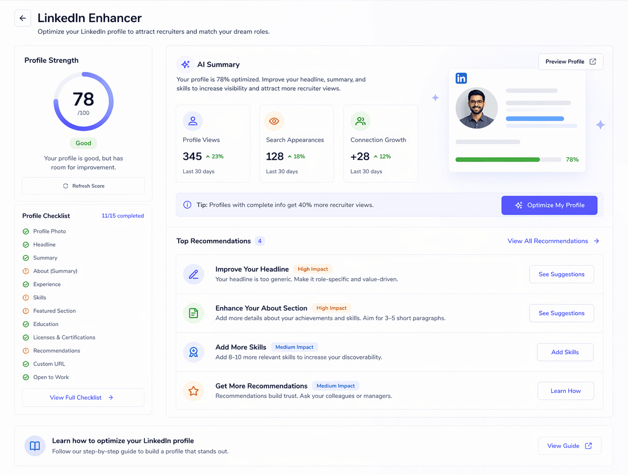This screenshot has width=628, height=475.
Task: Select the Custom URL checklist item
Action: pos(49,364)
